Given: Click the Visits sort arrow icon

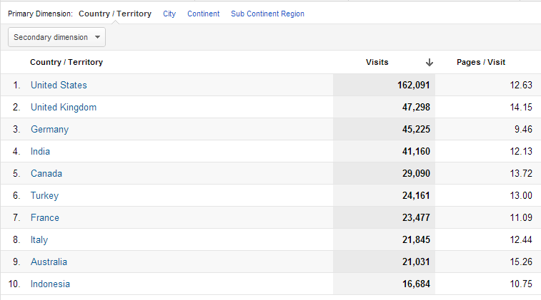Looking at the screenshot, I should (429, 62).
